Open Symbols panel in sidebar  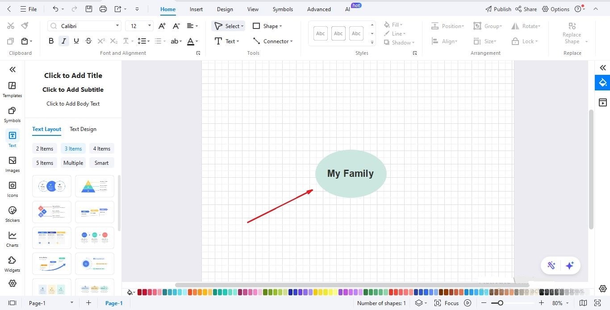tap(13, 114)
